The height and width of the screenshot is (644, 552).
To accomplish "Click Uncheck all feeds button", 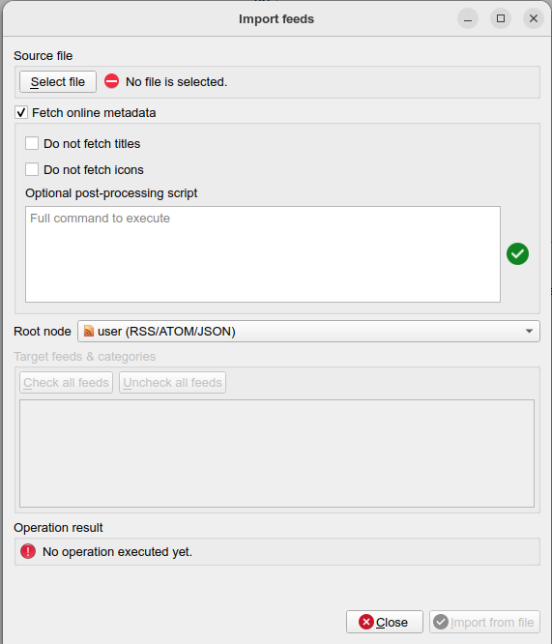I will (x=172, y=382).
